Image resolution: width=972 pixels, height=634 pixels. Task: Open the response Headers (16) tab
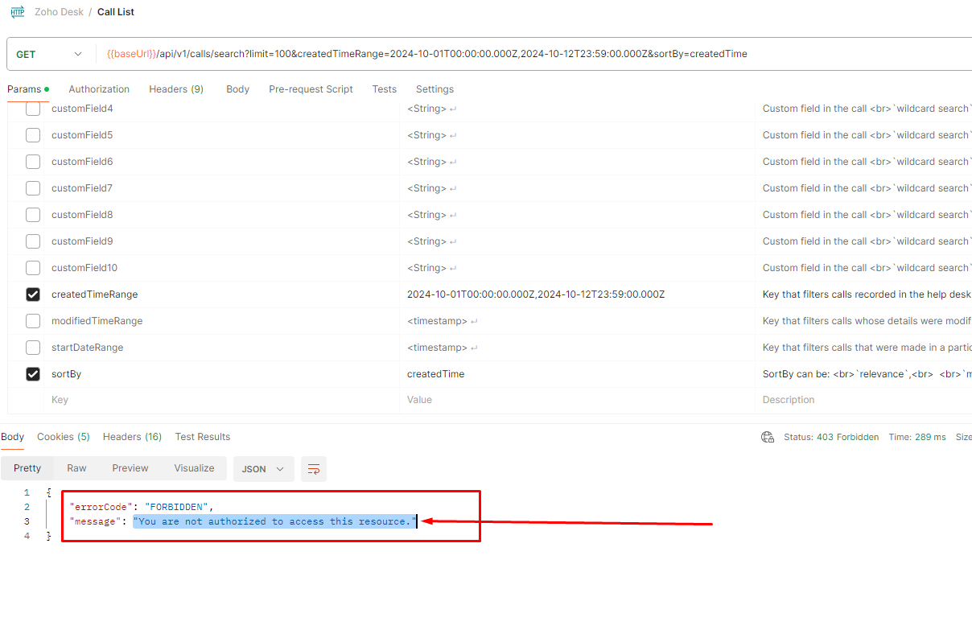132,437
